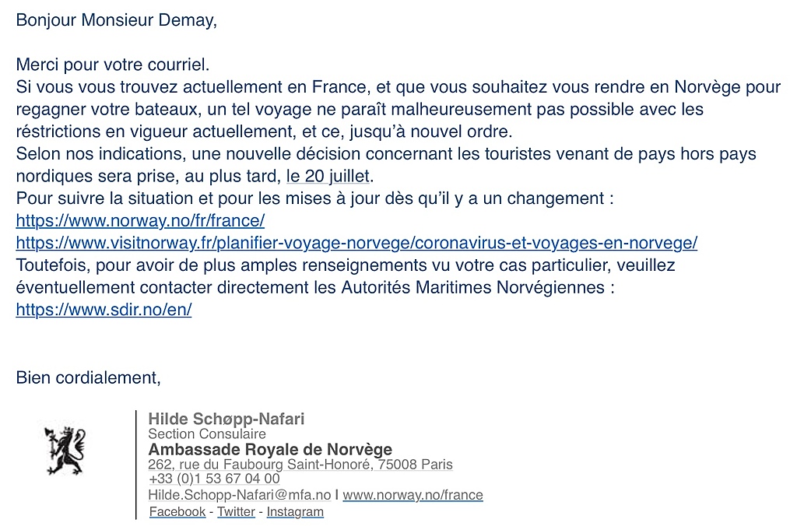Open the sdir.no/en maritime authority link
Viewport: 797px width, 530px height.
point(104,310)
